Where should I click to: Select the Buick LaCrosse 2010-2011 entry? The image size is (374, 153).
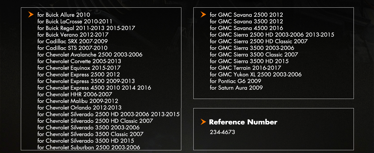tap(75, 21)
